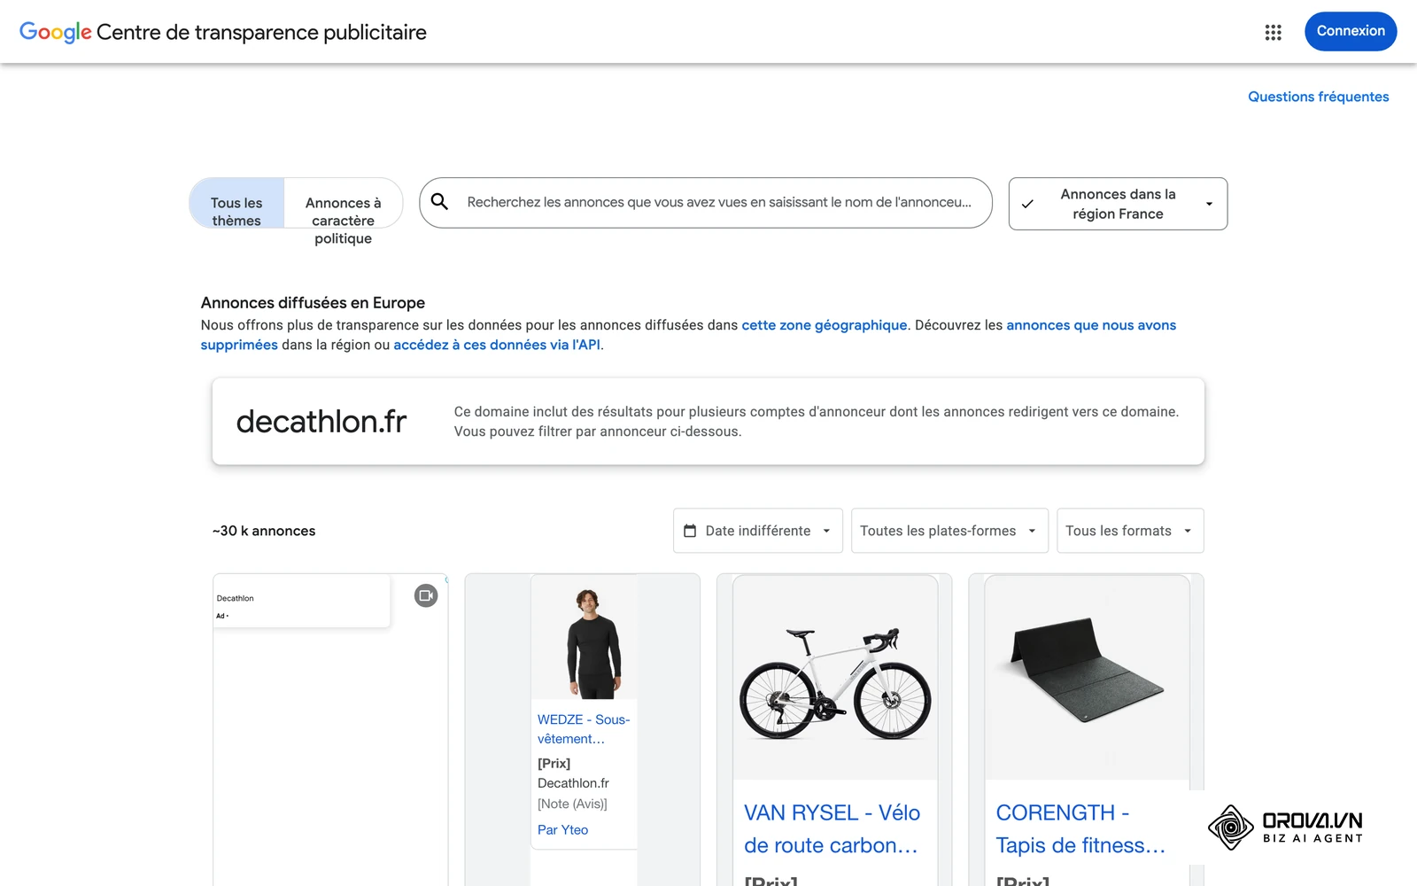Follow the cette zone géographique link
1417x886 pixels.
(x=824, y=325)
